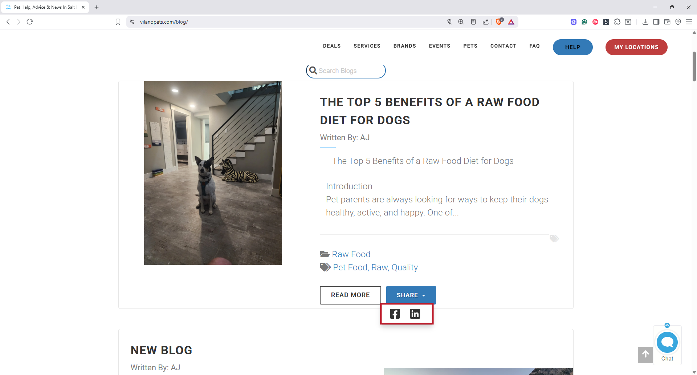Open the FAQ menu item
697x375 pixels.
click(x=535, y=46)
